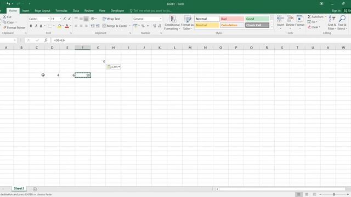This screenshot has width=351, height=197.
Task: Switch to the Data tab
Action: click(76, 11)
